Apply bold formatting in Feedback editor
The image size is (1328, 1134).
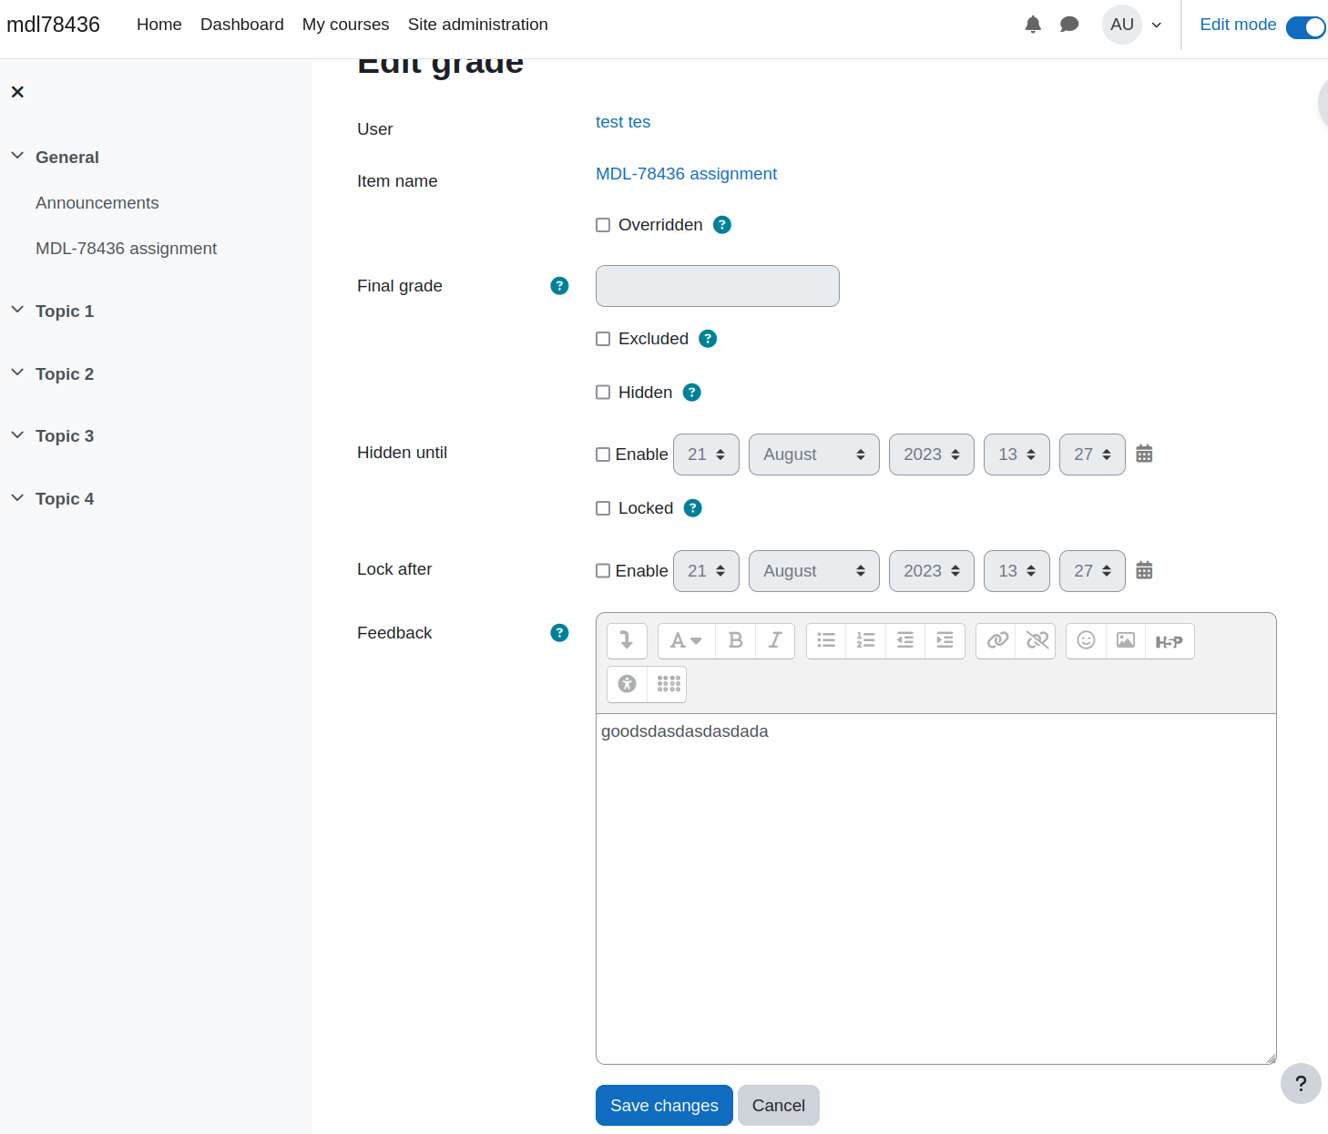[736, 641]
